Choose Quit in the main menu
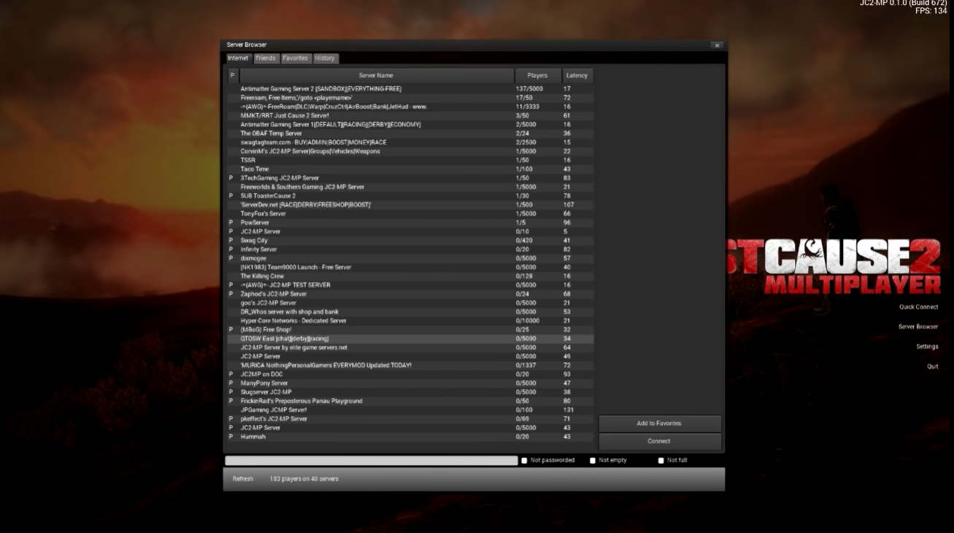 coord(933,367)
